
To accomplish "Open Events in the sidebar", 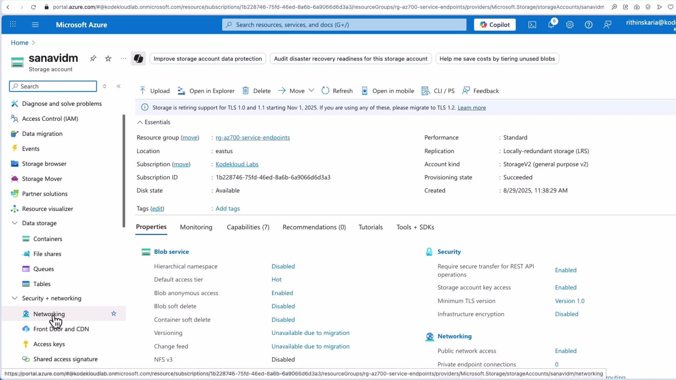I will (31, 148).
